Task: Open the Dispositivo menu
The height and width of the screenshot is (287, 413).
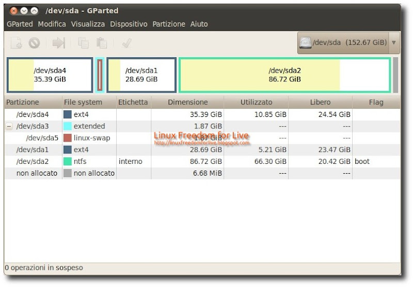Action: tap(129, 24)
